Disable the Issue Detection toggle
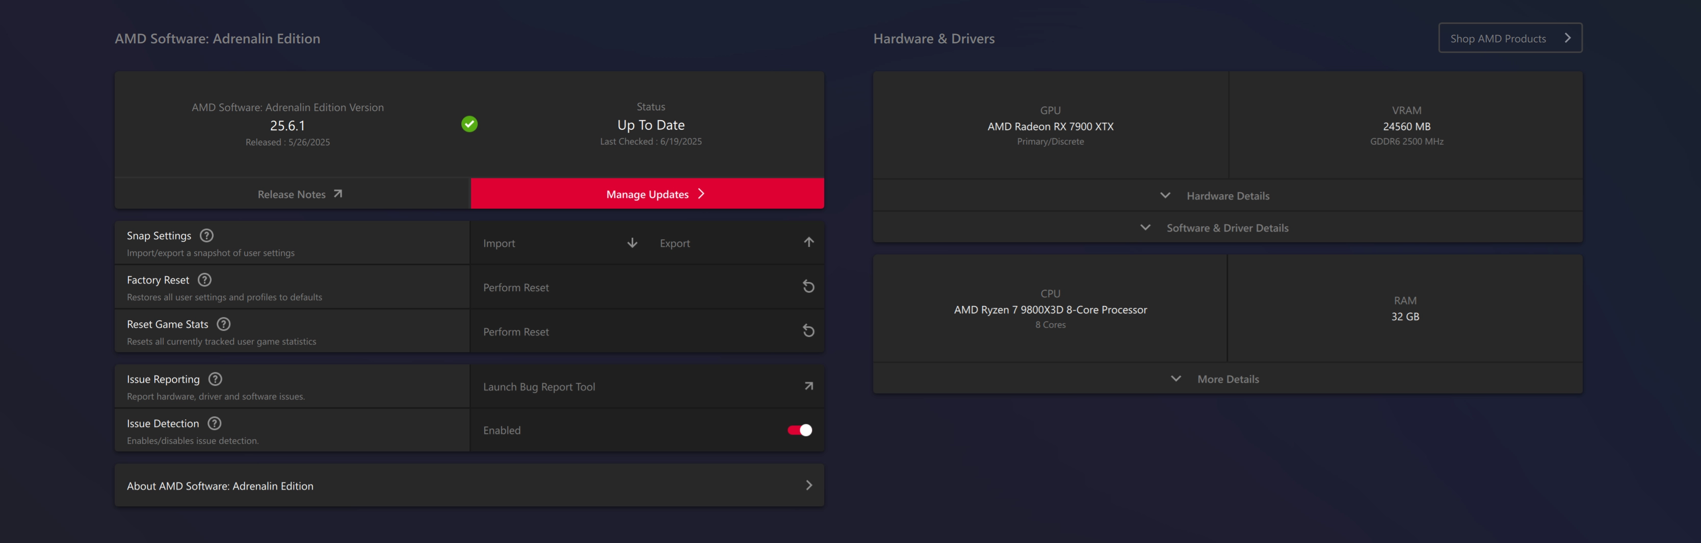1701x543 pixels. click(800, 430)
